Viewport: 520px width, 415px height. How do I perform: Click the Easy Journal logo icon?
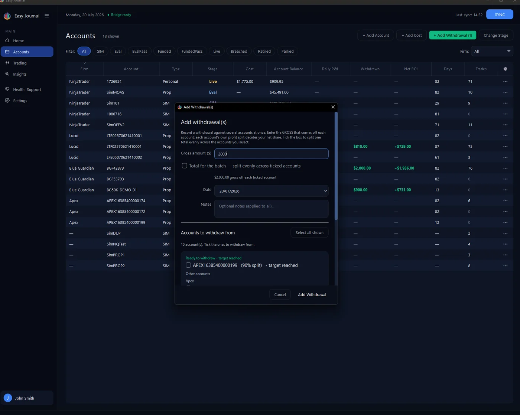7,16
